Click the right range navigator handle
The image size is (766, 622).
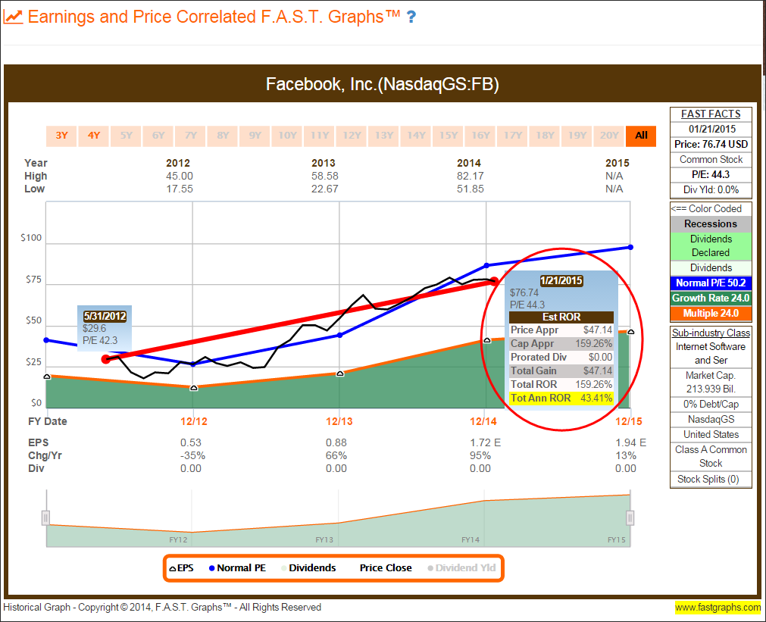(x=630, y=517)
